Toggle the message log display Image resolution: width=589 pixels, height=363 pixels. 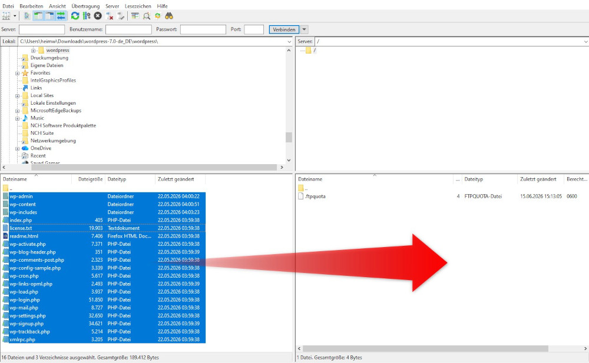pyautogui.click(x=27, y=16)
